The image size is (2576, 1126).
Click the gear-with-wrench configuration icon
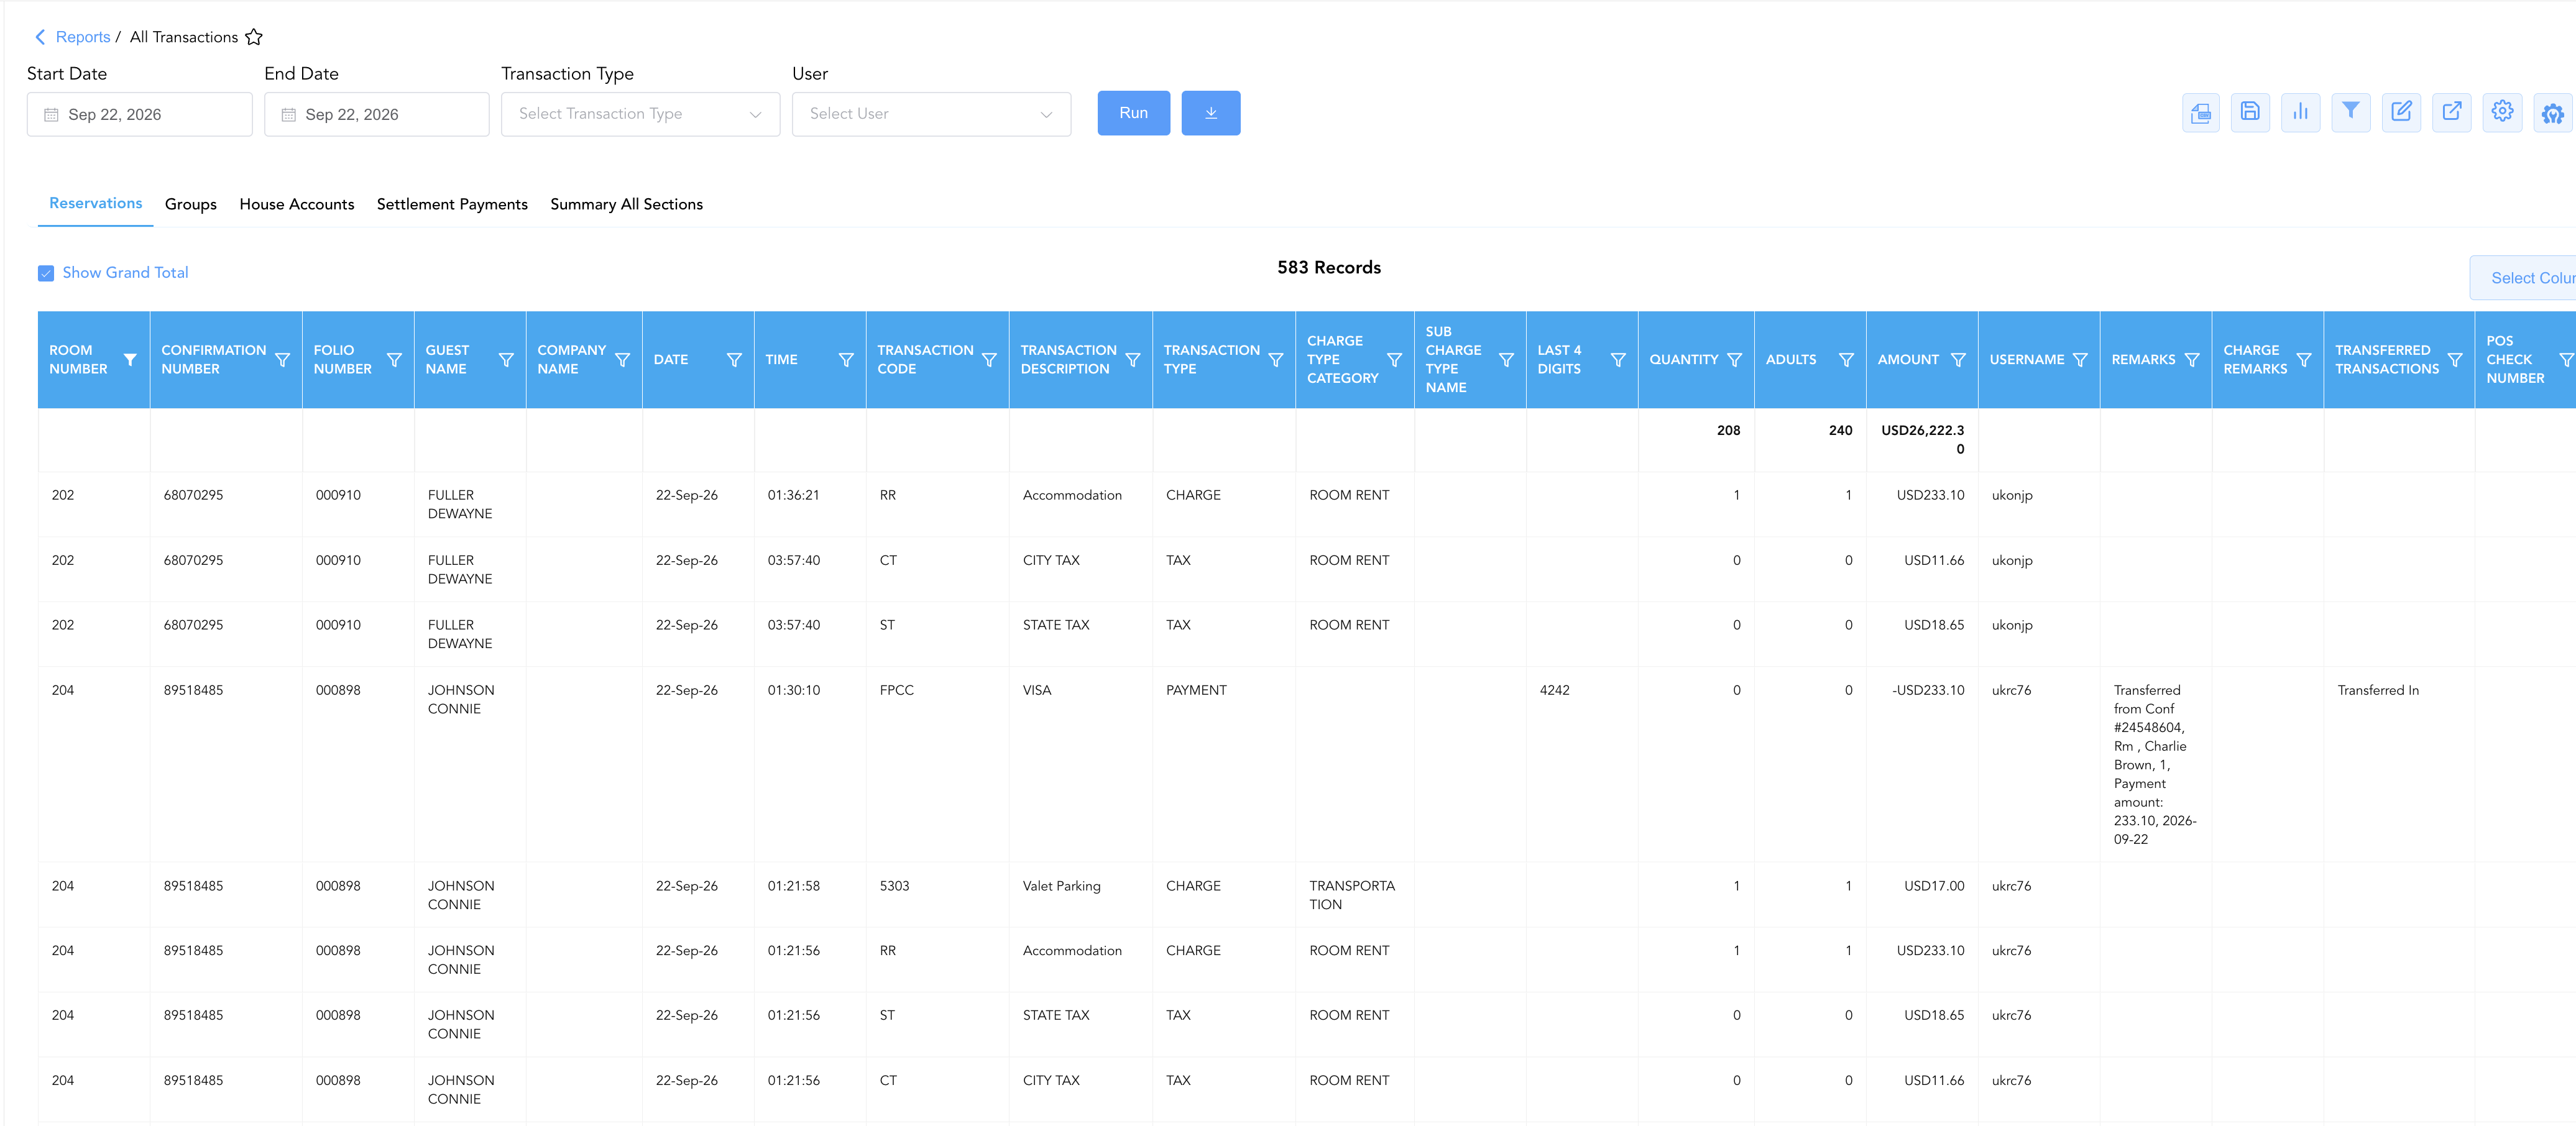pyautogui.click(x=2553, y=113)
